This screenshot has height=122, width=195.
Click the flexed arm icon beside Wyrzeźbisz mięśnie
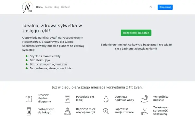point(145,99)
